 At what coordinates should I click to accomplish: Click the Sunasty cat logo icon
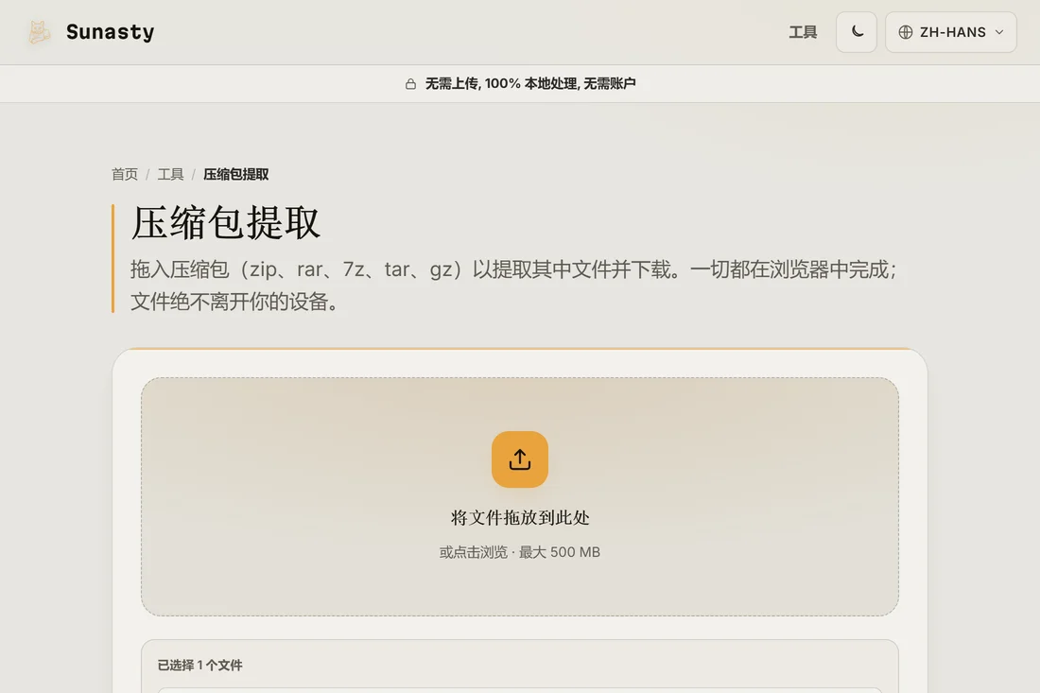39,32
